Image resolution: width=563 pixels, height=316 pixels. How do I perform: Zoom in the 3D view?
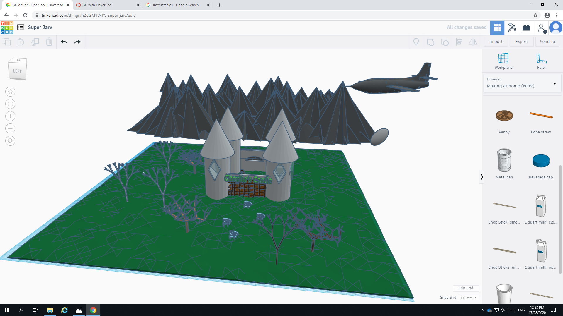pyautogui.click(x=10, y=116)
